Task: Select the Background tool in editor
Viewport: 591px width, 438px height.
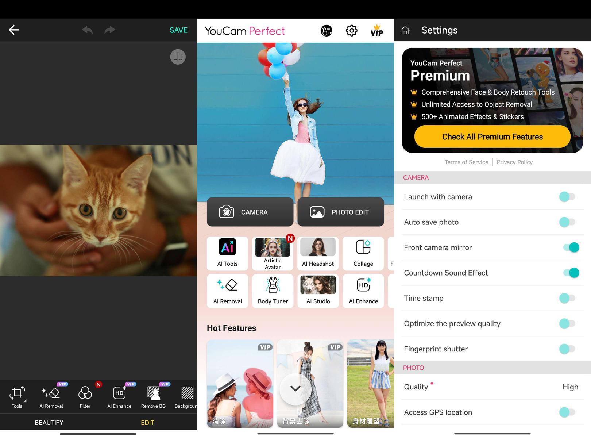Action: 186,397
